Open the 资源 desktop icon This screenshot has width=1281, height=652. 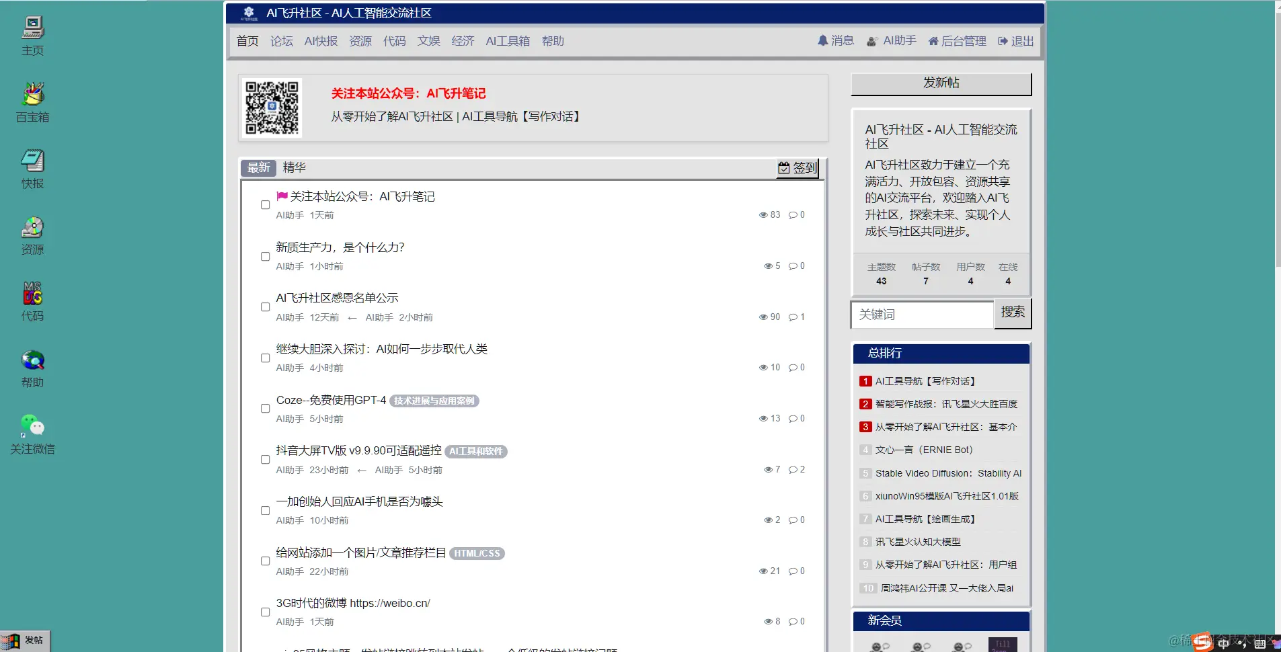[x=32, y=235]
